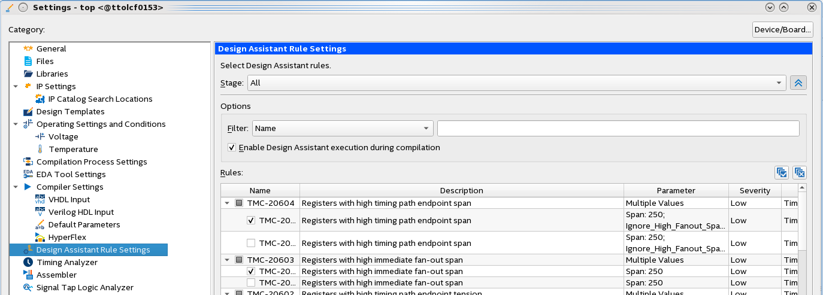This screenshot has height=295, width=823.
Task: Toggle the TMC-20604 parent rule checkbox
Action: click(x=239, y=203)
